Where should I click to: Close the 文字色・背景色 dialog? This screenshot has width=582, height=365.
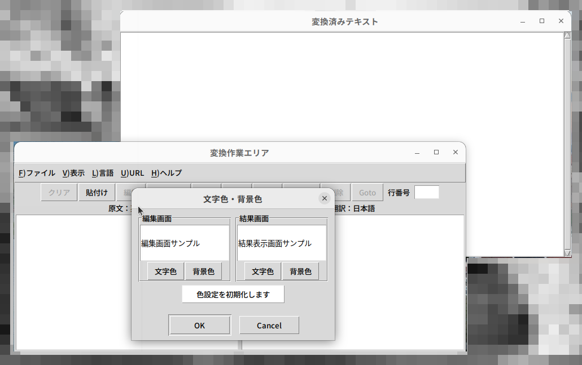[324, 198]
